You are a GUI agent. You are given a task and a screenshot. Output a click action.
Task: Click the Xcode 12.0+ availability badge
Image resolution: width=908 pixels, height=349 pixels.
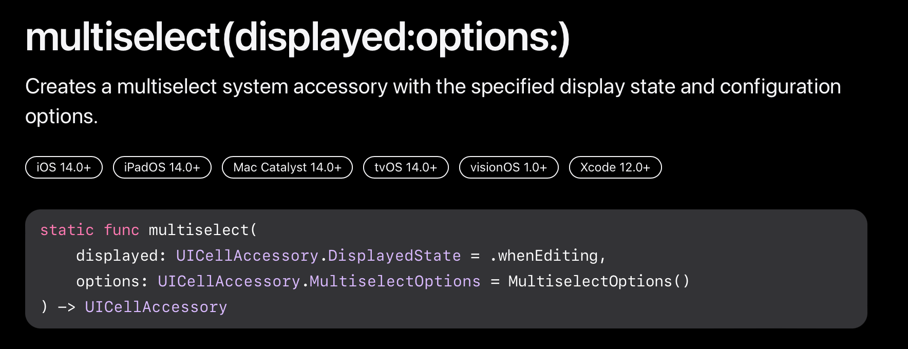[615, 167]
